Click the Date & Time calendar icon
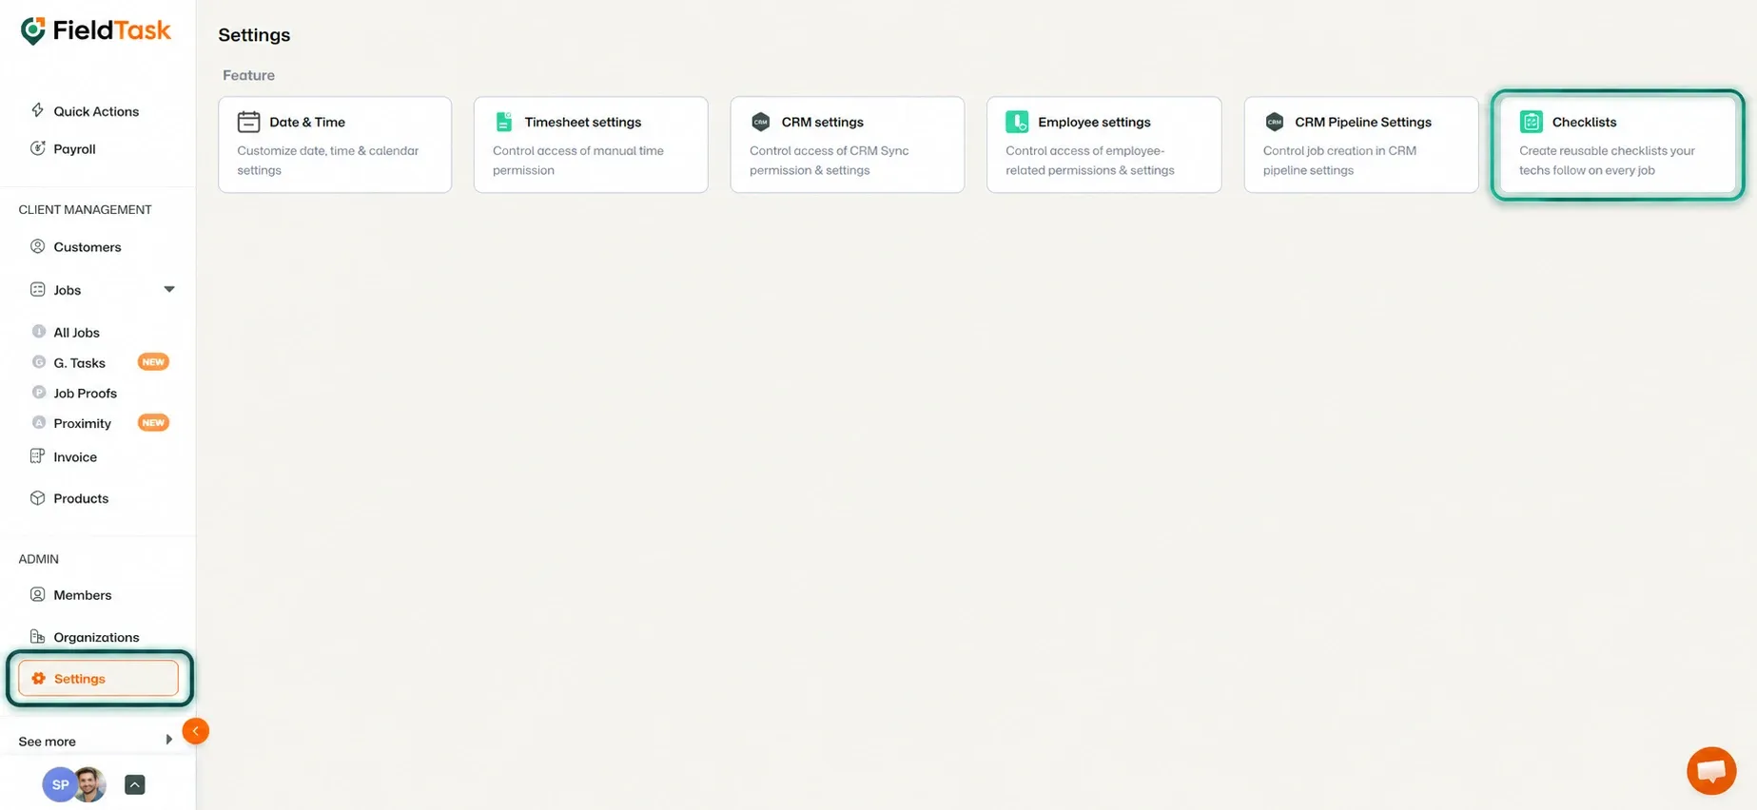1757x810 pixels. point(248,122)
